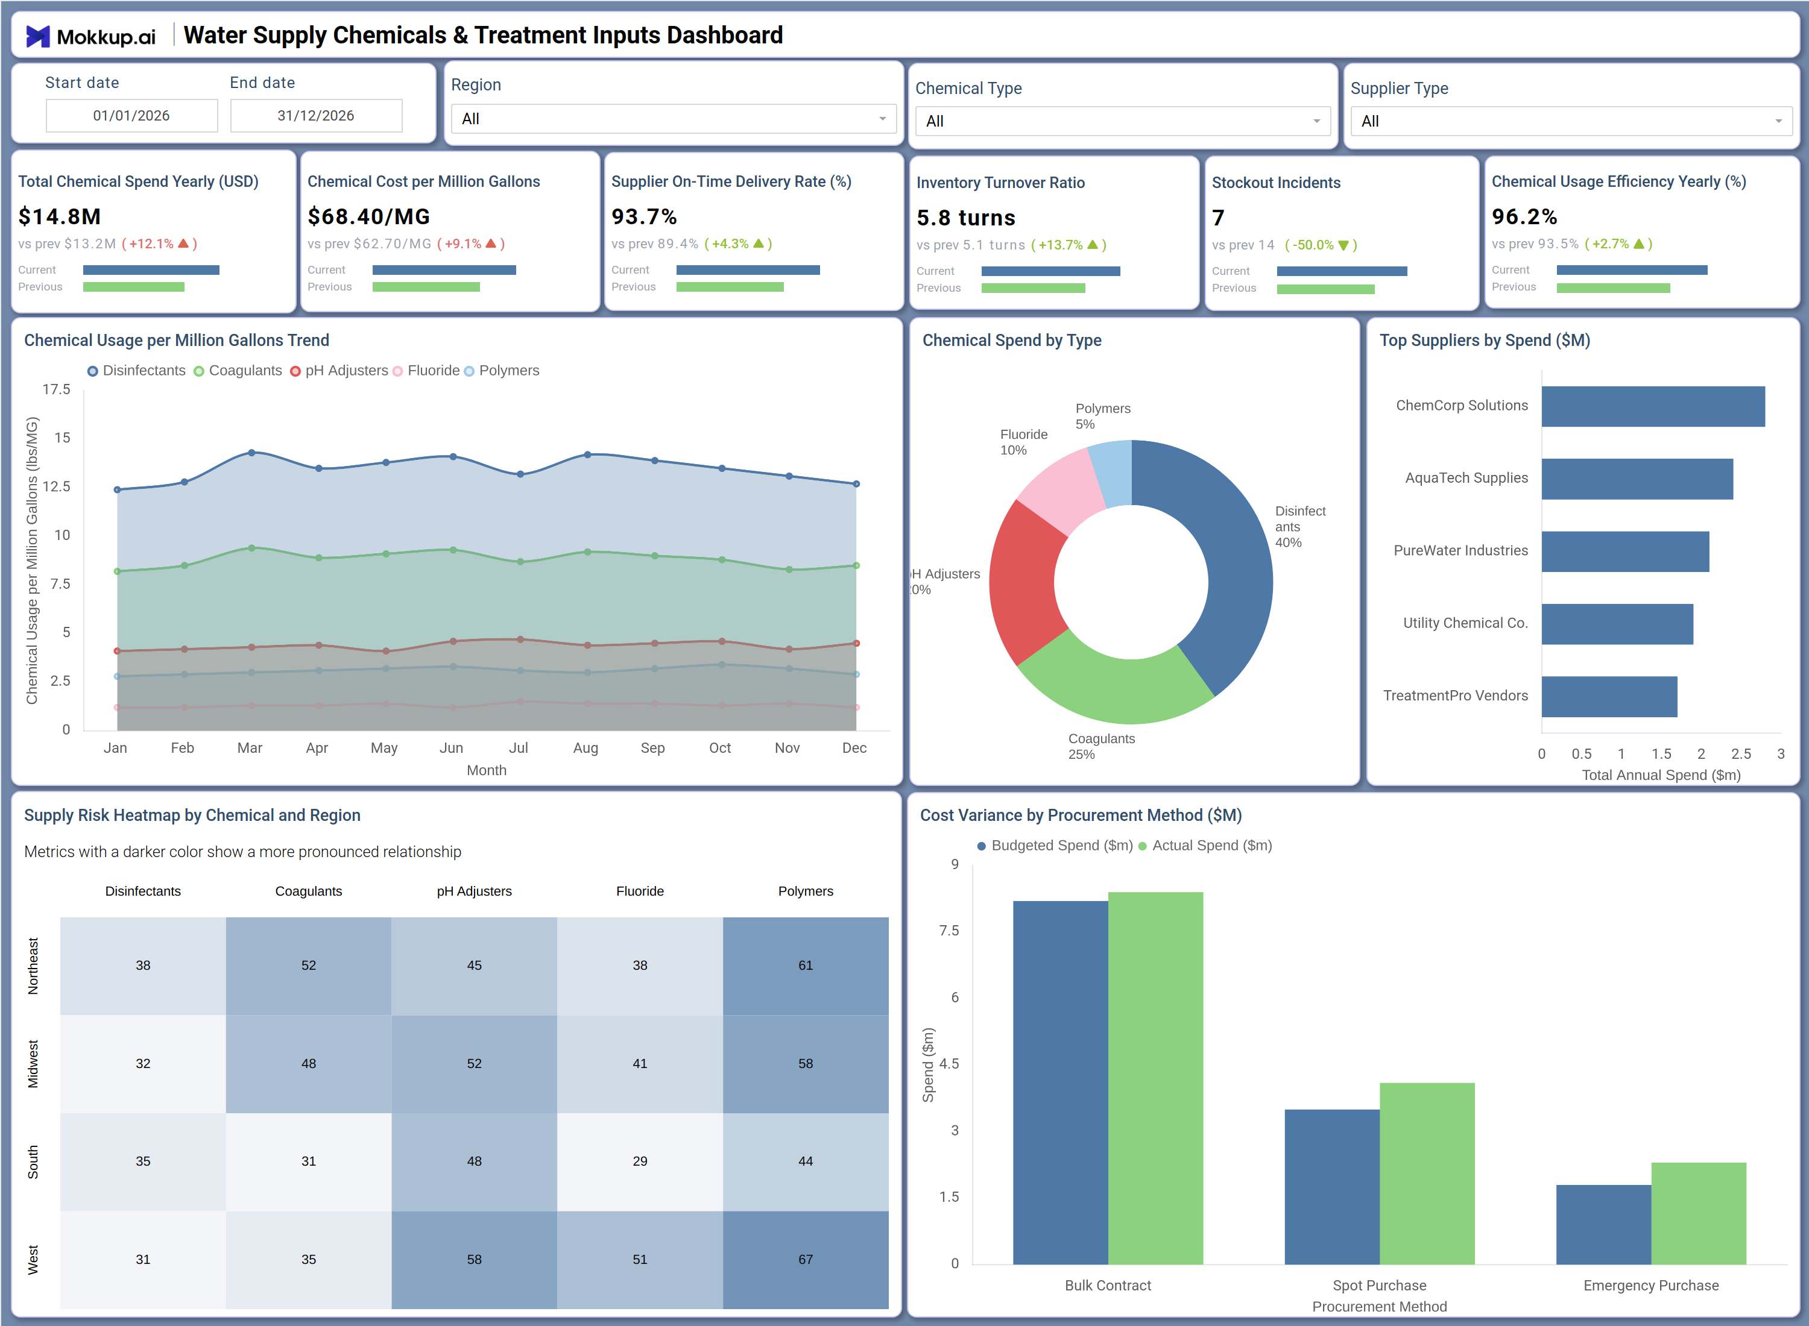Viewport: 1809px width, 1326px height.
Task: Click green up arrow on Usage Efficiency card
Action: tap(1639, 244)
